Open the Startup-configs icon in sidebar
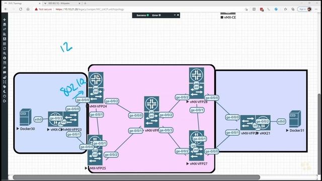This screenshot has height=181, width=322. coord(5,34)
